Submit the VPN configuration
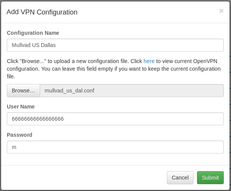 point(210,178)
